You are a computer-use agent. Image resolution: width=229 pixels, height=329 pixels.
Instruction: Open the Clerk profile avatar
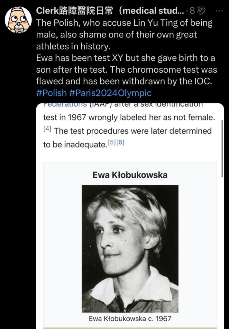(18, 20)
